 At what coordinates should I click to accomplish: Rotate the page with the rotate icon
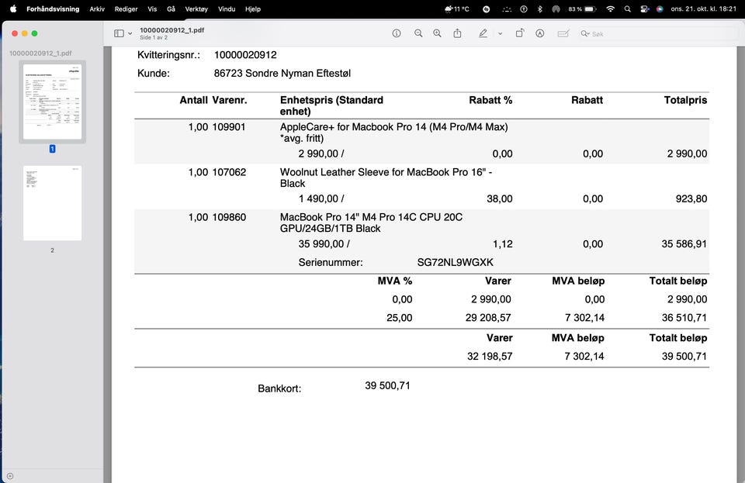(x=520, y=33)
